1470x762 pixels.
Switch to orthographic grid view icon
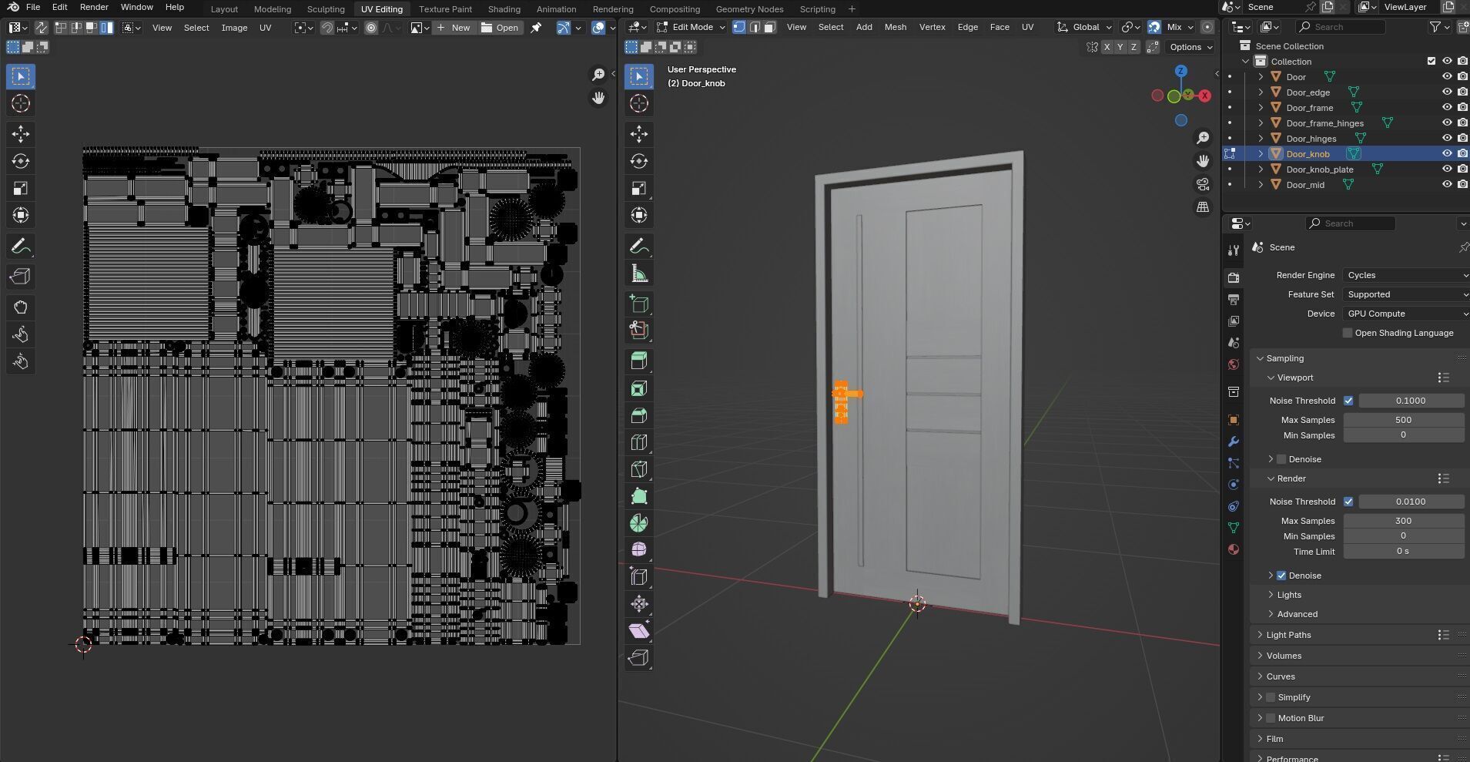(x=1203, y=207)
